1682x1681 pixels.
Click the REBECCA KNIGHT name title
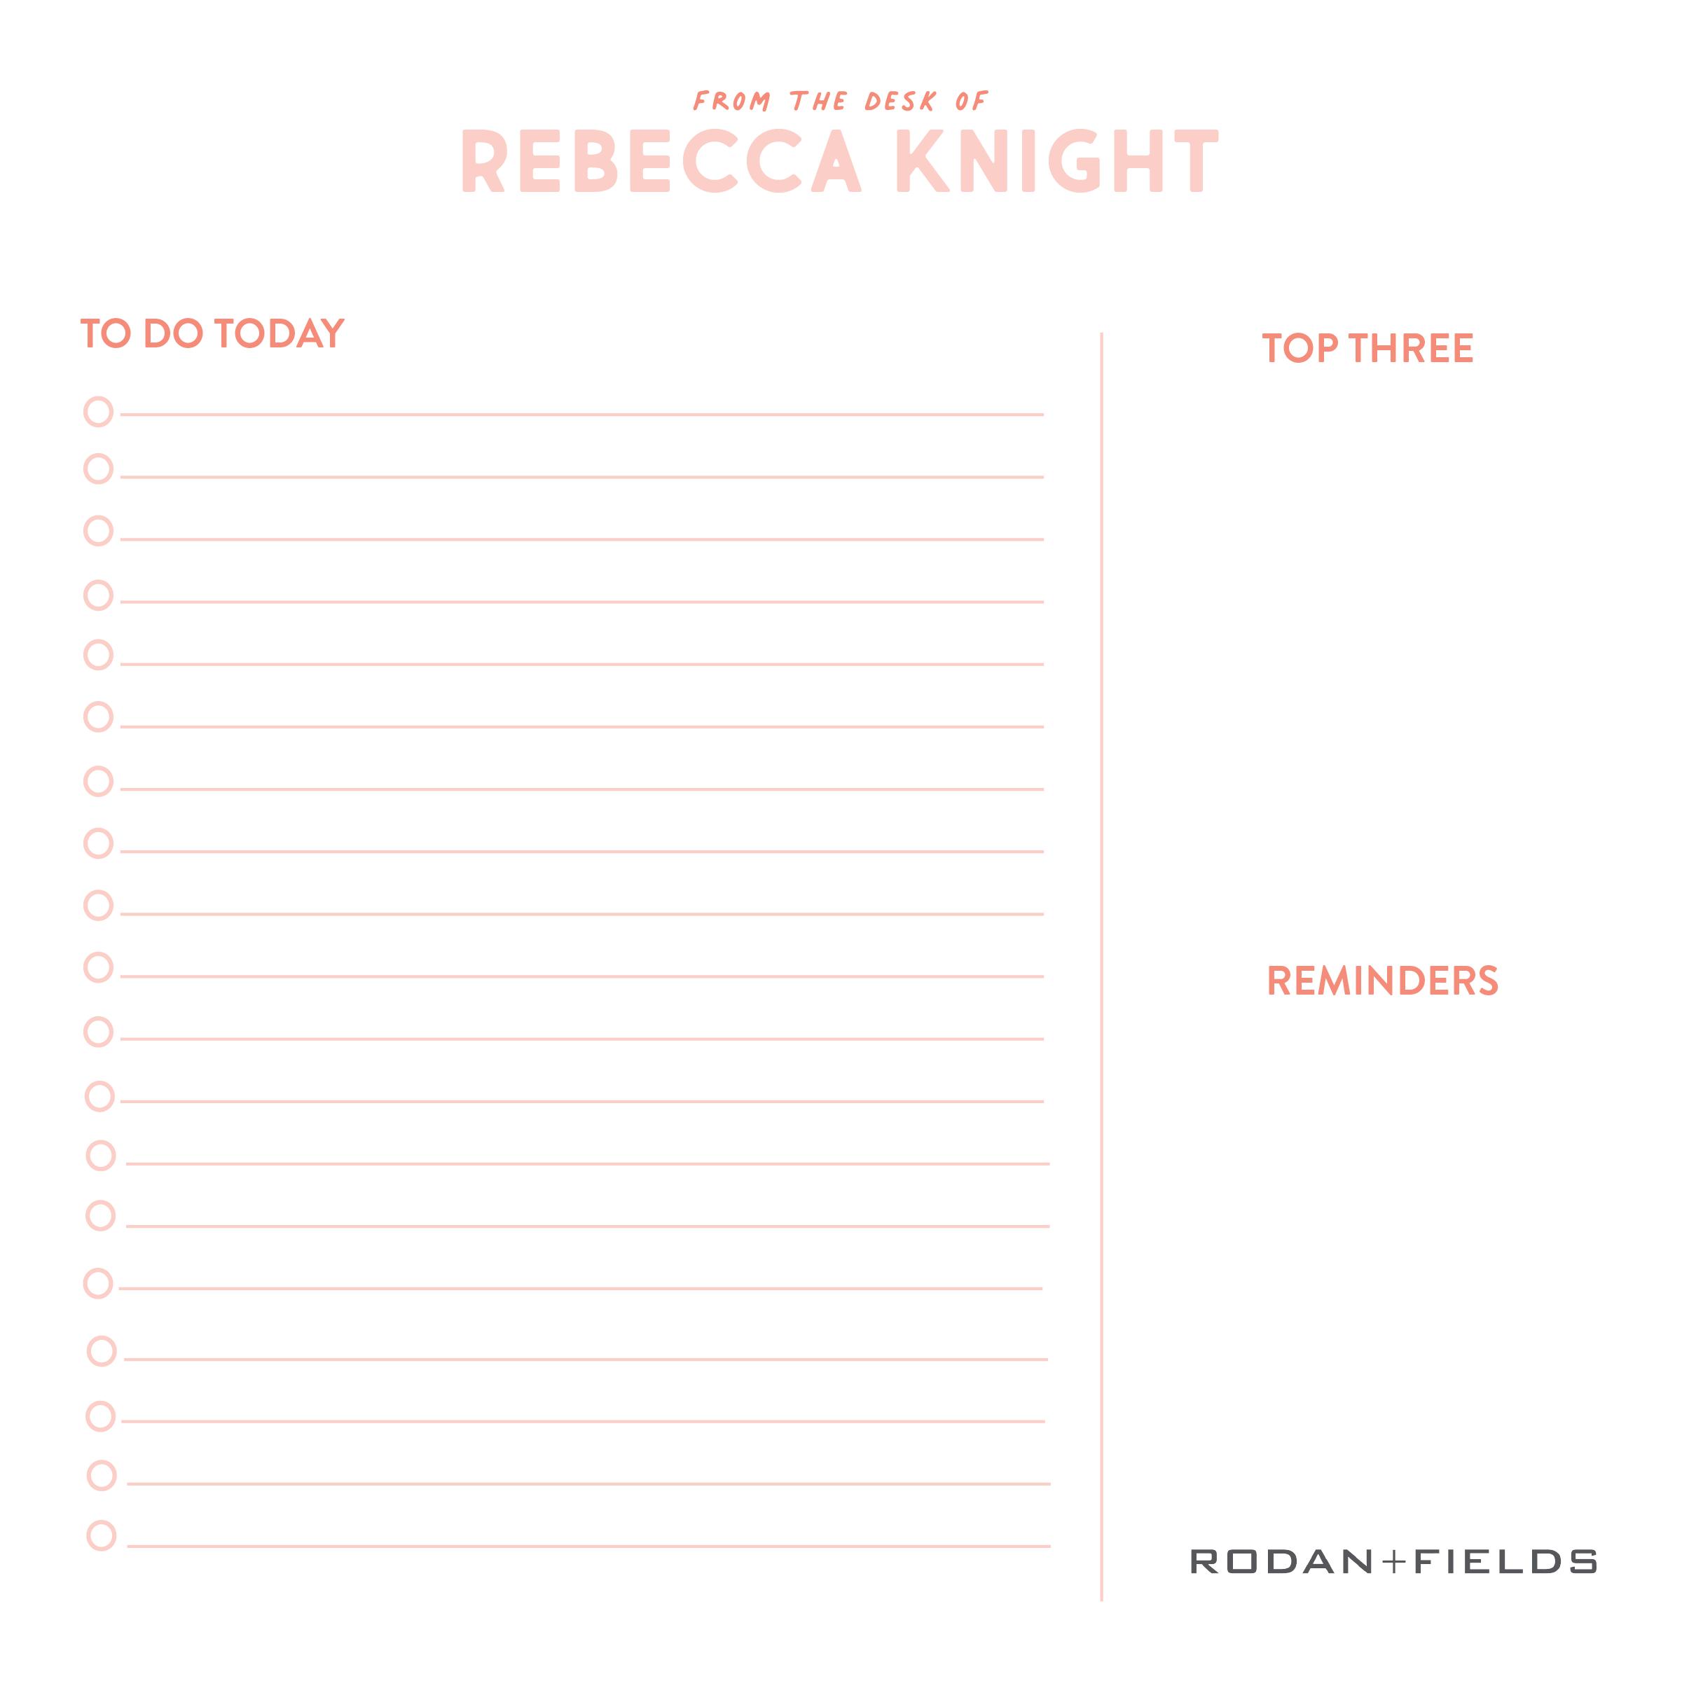(x=840, y=161)
